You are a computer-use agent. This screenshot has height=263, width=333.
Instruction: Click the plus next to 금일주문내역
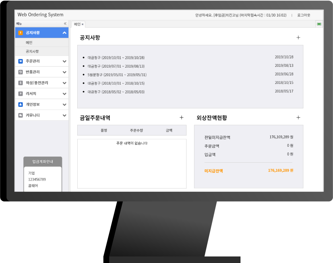(x=182, y=118)
